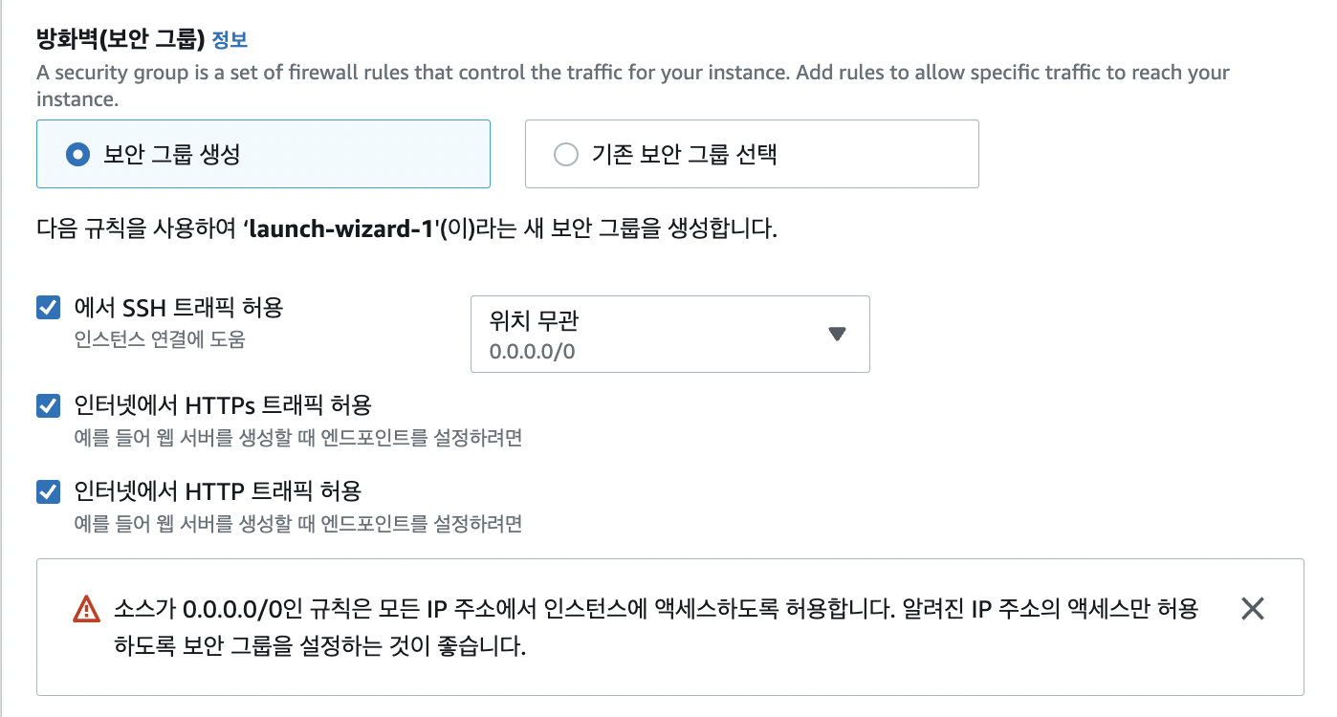1337x717 pixels.
Task: Click the red warning triangle icon
Action: (x=86, y=609)
